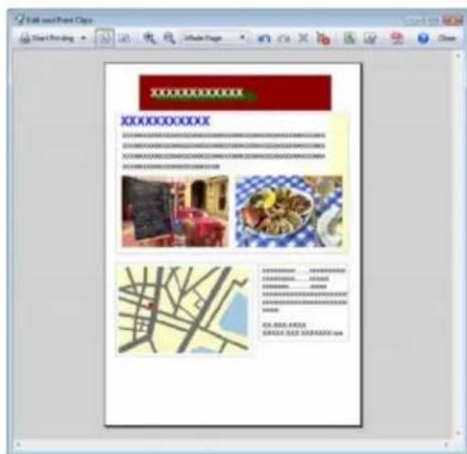Select the blue XXXXXXXXXXX heading text
Image resolution: width=467 pixels, height=454 pixels.
(165, 122)
